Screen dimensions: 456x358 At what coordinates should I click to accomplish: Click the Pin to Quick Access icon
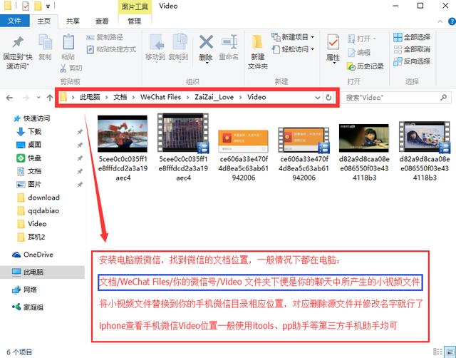(19, 43)
